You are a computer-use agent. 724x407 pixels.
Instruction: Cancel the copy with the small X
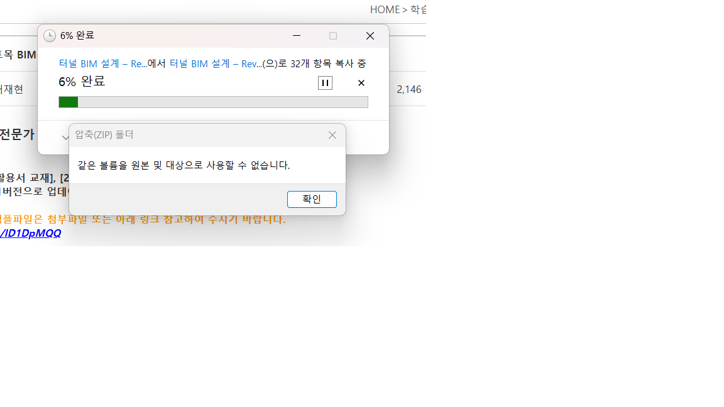(x=361, y=83)
